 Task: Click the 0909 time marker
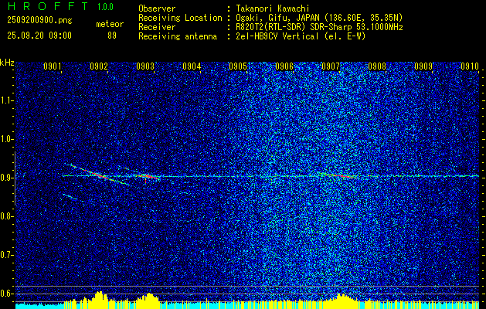click(423, 66)
